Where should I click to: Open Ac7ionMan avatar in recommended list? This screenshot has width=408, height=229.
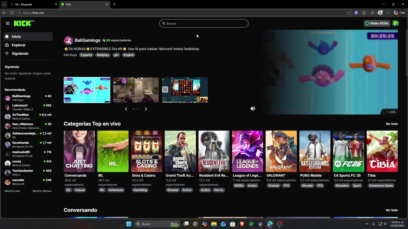click(8, 116)
